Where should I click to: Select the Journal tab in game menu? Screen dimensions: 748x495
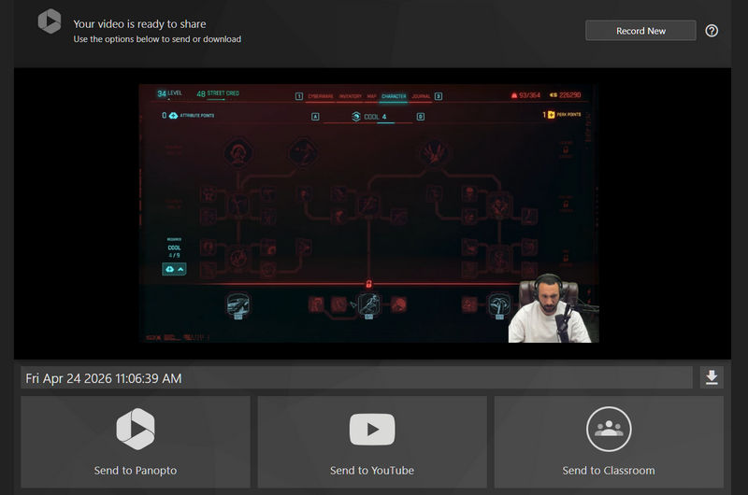point(421,95)
